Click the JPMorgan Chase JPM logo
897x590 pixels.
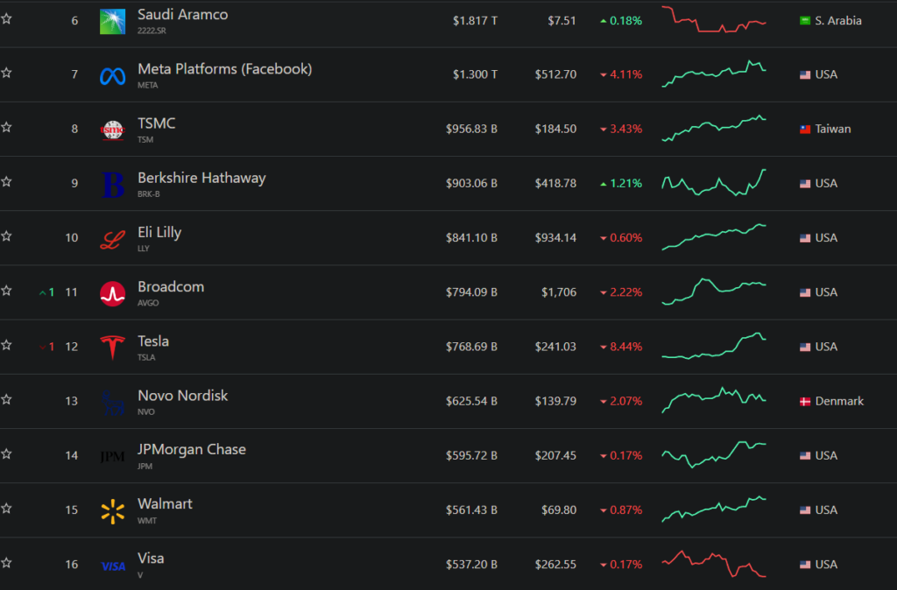(x=113, y=456)
